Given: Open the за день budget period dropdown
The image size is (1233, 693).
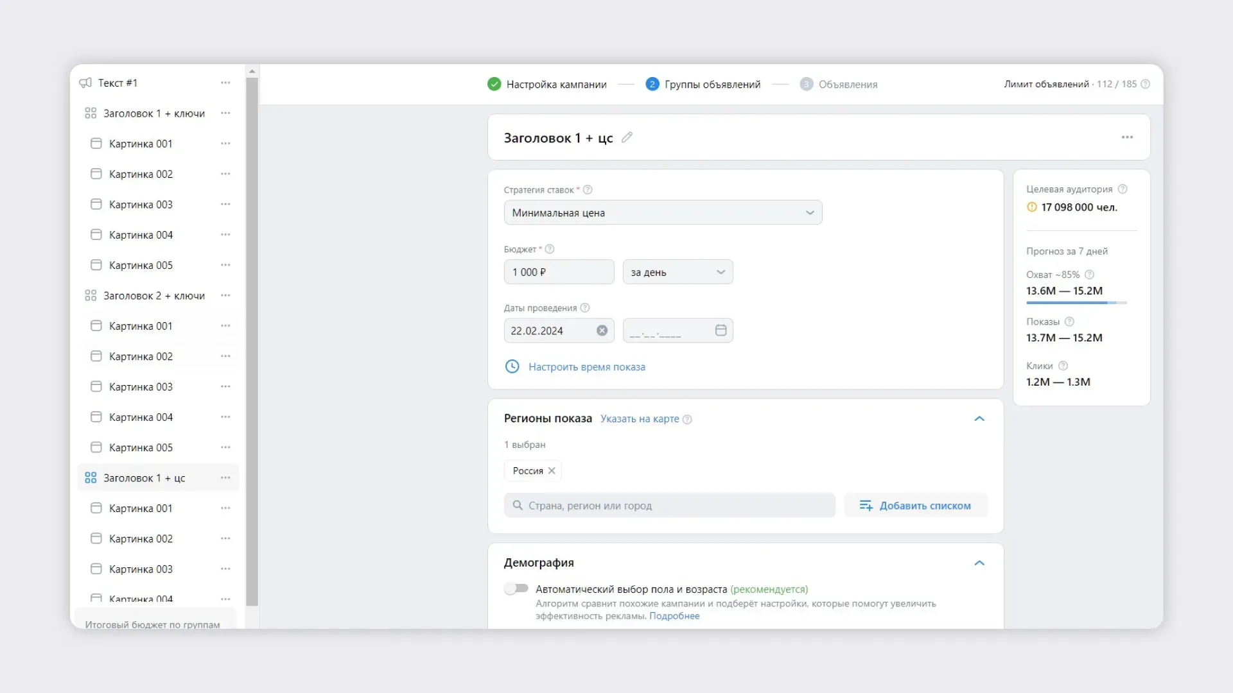Looking at the screenshot, I should click(x=678, y=272).
